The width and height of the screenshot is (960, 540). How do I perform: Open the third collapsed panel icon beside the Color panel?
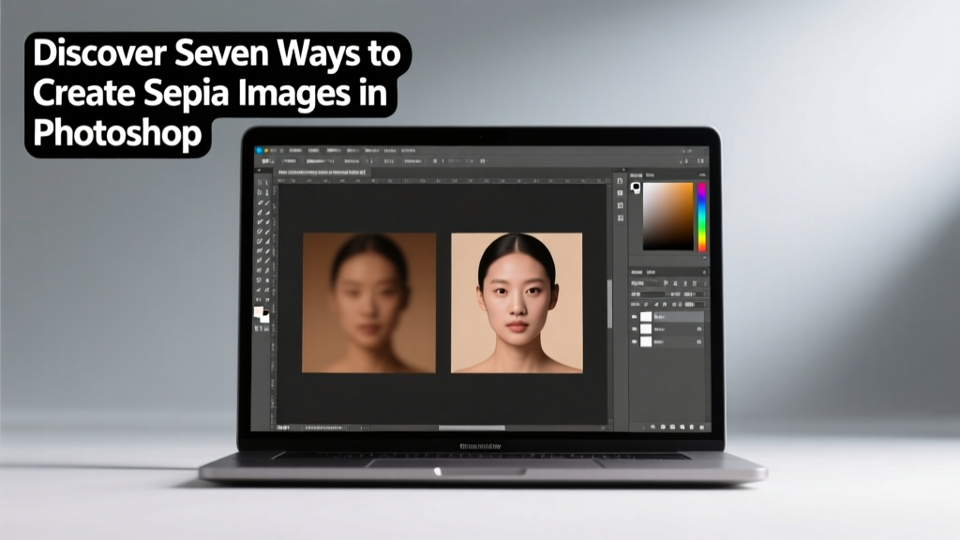(621, 205)
